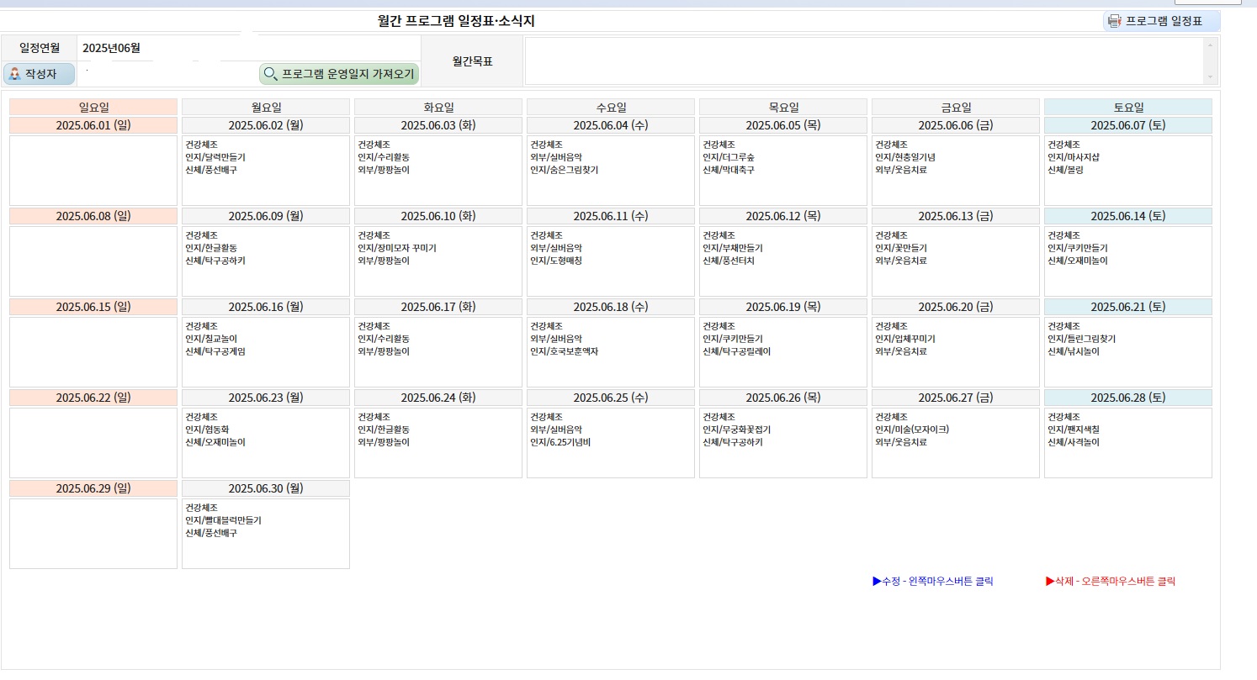Click the 신체/탁구공릴레이 entry
This screenshot has height=680, width=1257.
pyautogui.click(x=736, y=351)
